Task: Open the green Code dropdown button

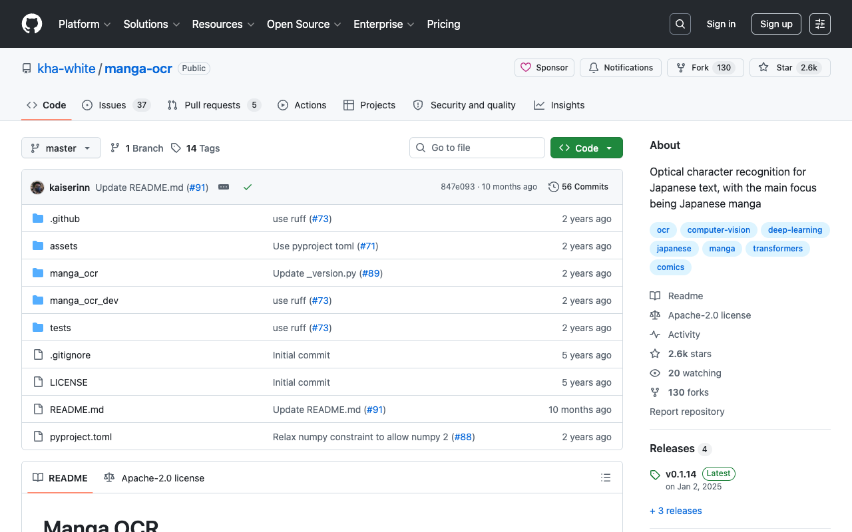Action: [x=586, y=148]
